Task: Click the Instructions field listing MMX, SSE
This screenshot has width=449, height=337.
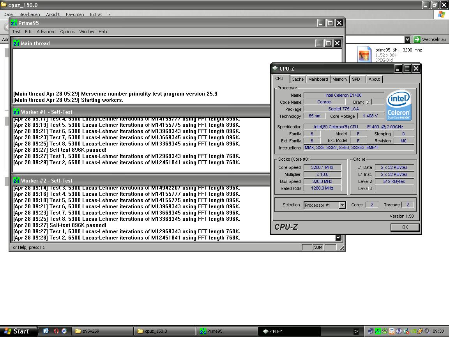Action: pos(359,147)
